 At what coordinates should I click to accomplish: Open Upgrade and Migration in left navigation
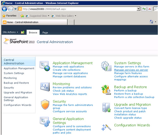(18, 93)
